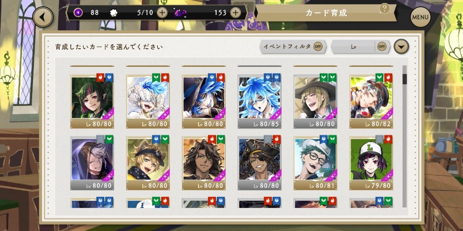Click the card list scrollbar thumb
This screenshot has width=463, height=231.
pyautogui.click(x=405, y=79)
